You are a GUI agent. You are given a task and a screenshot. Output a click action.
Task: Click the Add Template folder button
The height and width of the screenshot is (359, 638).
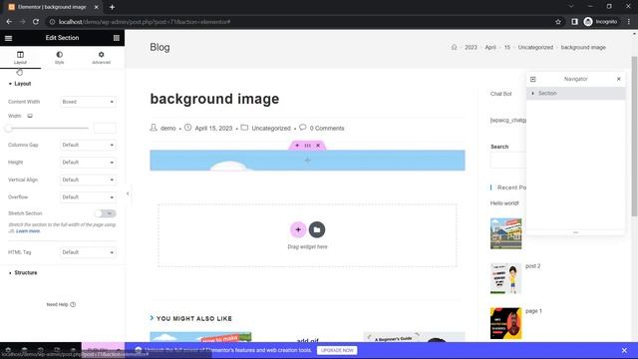tap(317, 229)
